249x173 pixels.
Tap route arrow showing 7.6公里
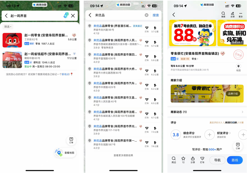pyautogui.click(x=155, y=144)
